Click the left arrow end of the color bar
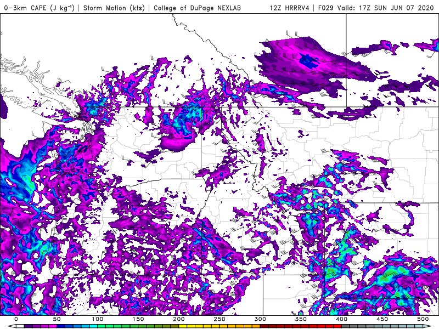This screenshot has width=439, height=329. pyautogui.click(x=12, y=326)
